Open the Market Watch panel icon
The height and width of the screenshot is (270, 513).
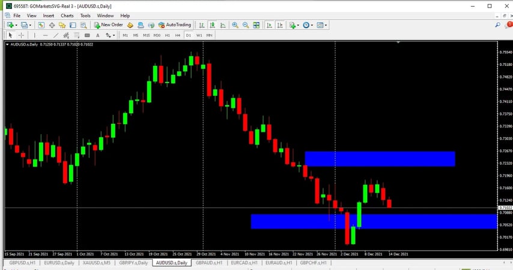[x=41, y=25]
